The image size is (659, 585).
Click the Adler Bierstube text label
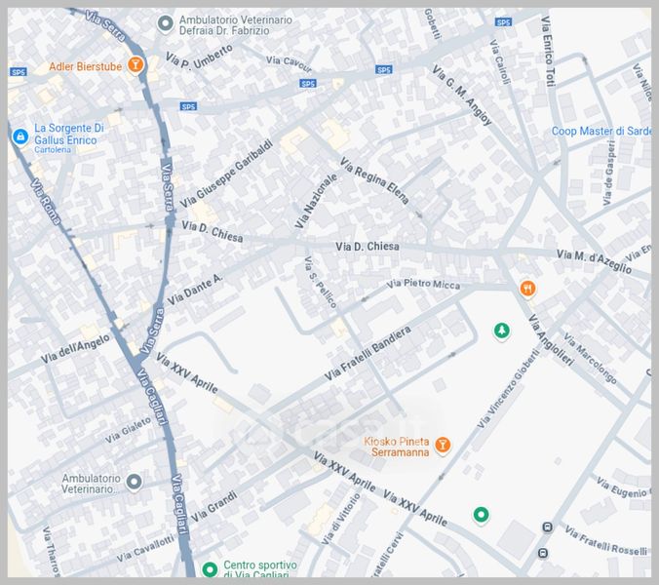pos(85,67)
